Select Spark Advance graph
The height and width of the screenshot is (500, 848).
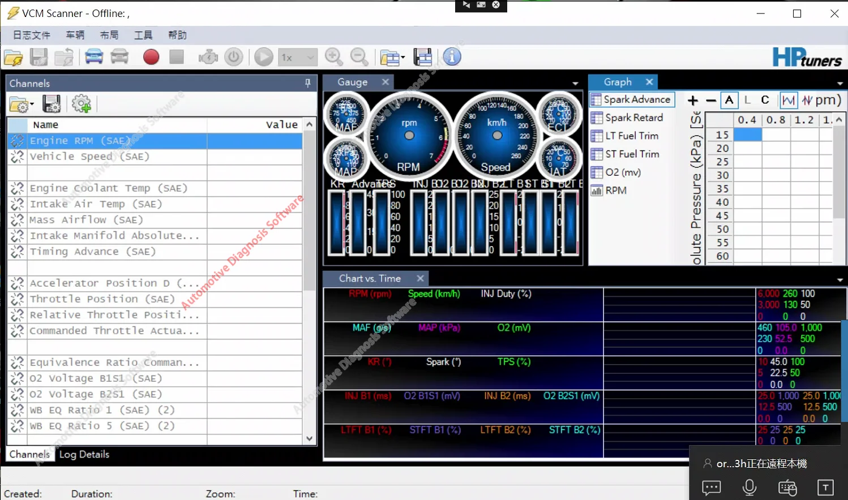coord(632,100)
